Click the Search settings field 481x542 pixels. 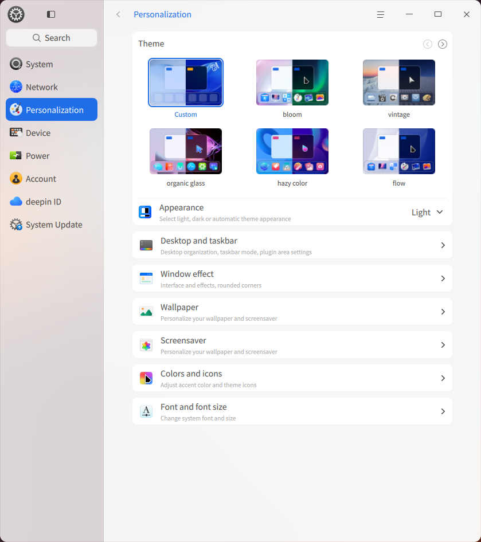[52, 38]
